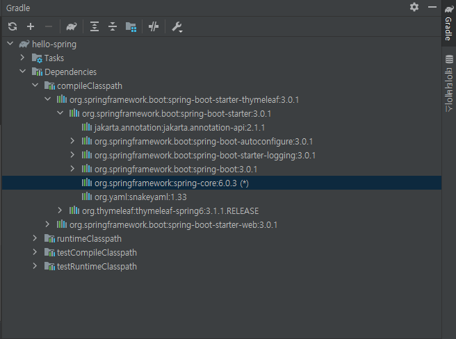
Task: Select org.yaml:snakeyaml:1.33 row
Action: pos(222,197)
